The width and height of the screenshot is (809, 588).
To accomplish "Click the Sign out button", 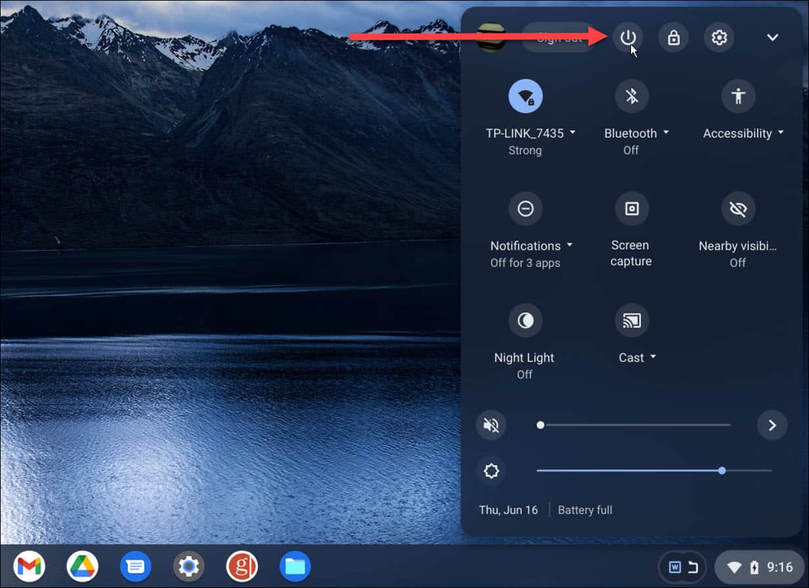I will pos(559,37).
